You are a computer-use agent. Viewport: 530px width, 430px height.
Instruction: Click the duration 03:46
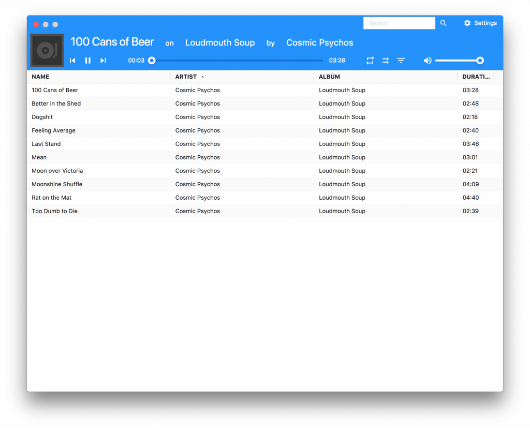pyautogui.click(x=470, y=144)
